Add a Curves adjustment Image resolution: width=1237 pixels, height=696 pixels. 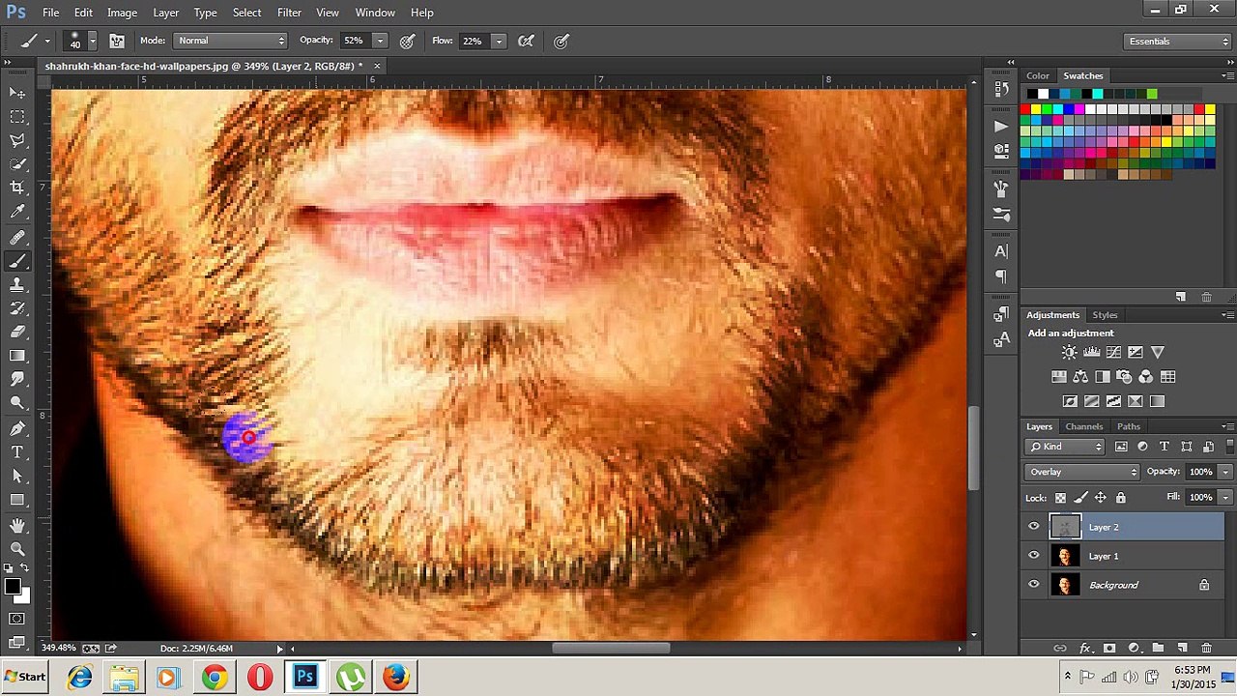[1113, 353]
